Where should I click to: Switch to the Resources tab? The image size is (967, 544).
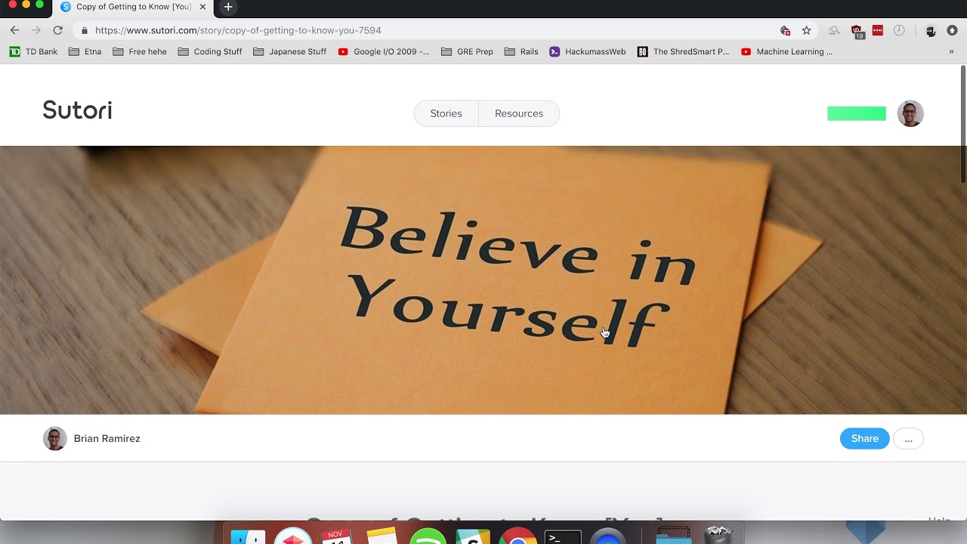[518, 113]
